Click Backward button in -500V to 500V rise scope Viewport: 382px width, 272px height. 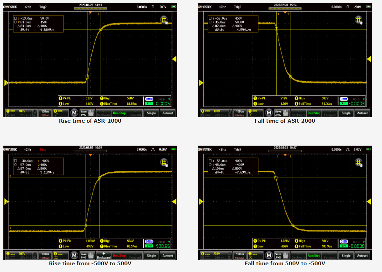pyautogui.click(x=104, y=256)
